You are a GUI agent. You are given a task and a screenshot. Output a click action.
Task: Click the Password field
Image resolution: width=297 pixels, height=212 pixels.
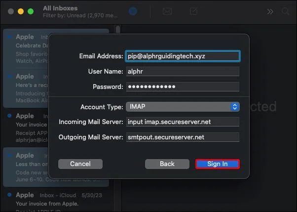pos(183,87)
